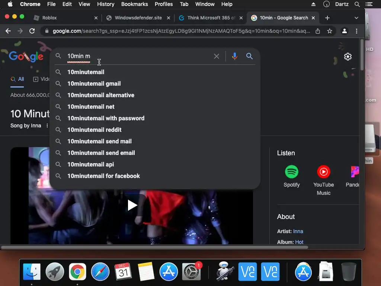Open Safari from the Dock

click(100, 271)
